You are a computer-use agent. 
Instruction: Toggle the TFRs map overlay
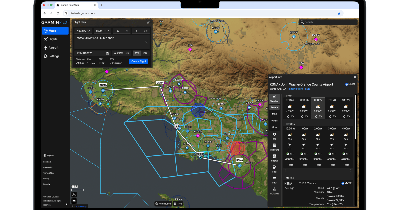(178, 204)
